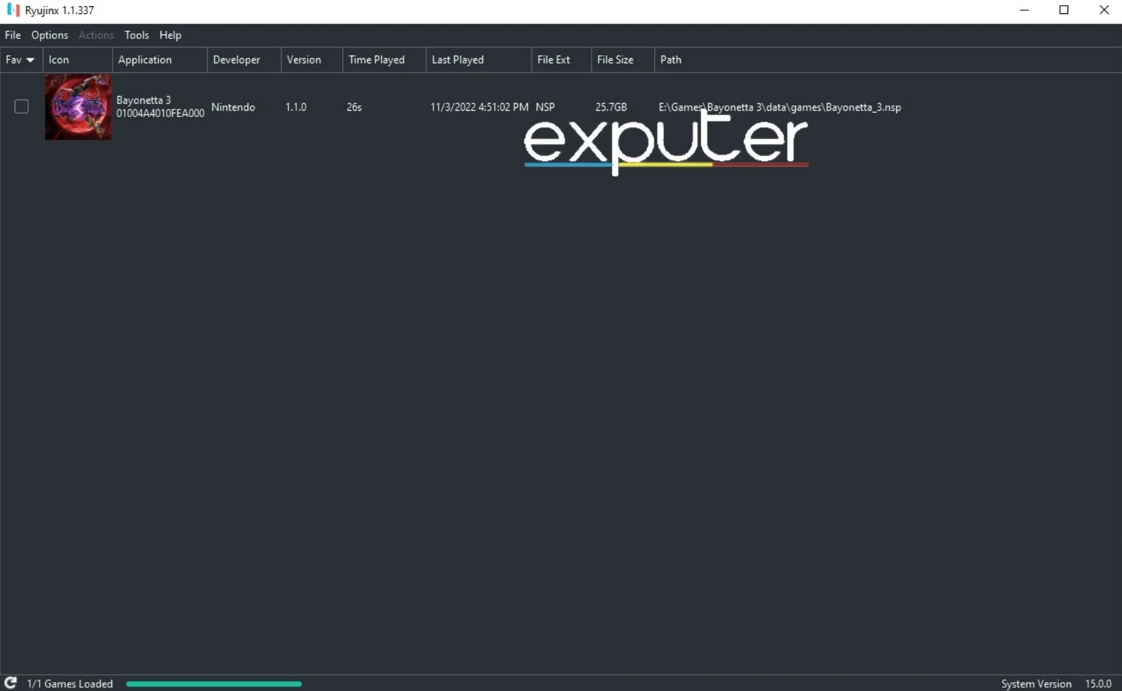Click the games loading progress bar
Image resolution: width=1122 pixels, height=691 pixels.
tap(214, 683)
